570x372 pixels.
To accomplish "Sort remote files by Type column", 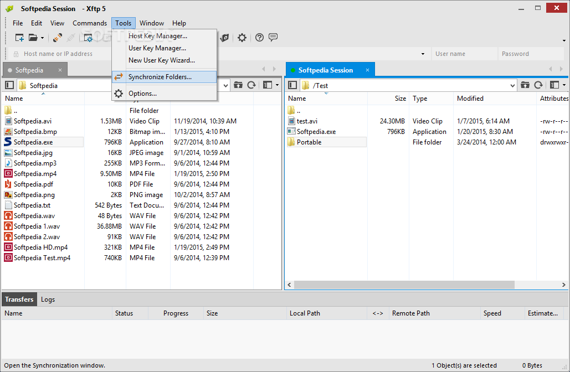I will tap(431, 99).
